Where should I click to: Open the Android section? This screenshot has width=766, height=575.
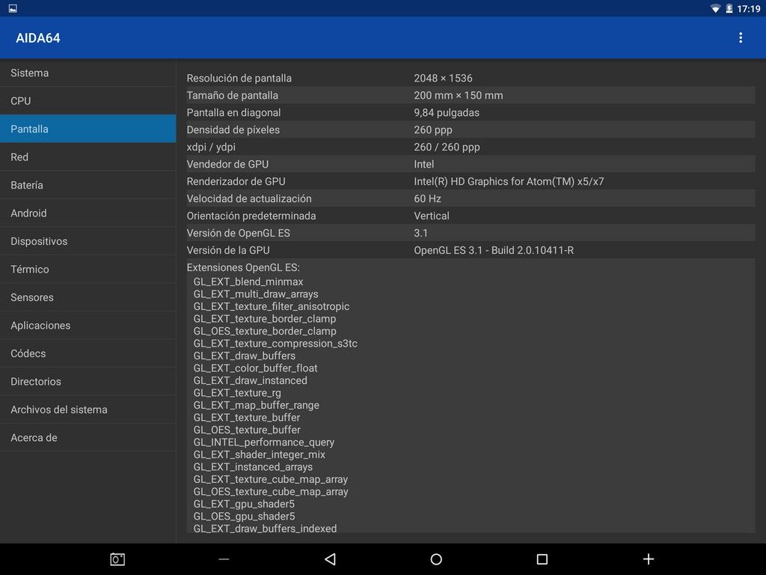tap(88, 213)
